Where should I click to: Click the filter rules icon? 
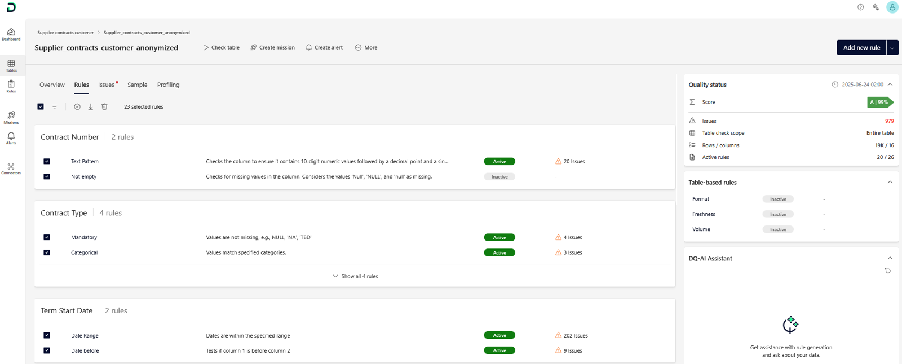tap(55, 106)
